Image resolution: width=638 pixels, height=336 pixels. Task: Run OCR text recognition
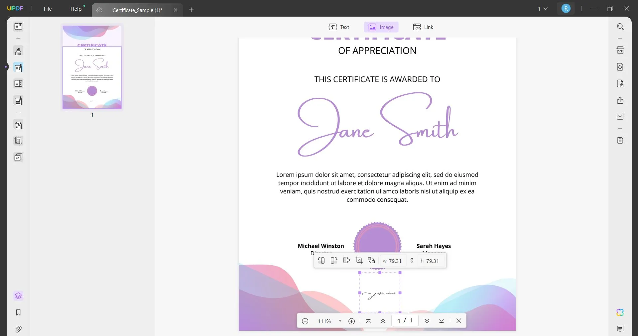tap(620, 50)
